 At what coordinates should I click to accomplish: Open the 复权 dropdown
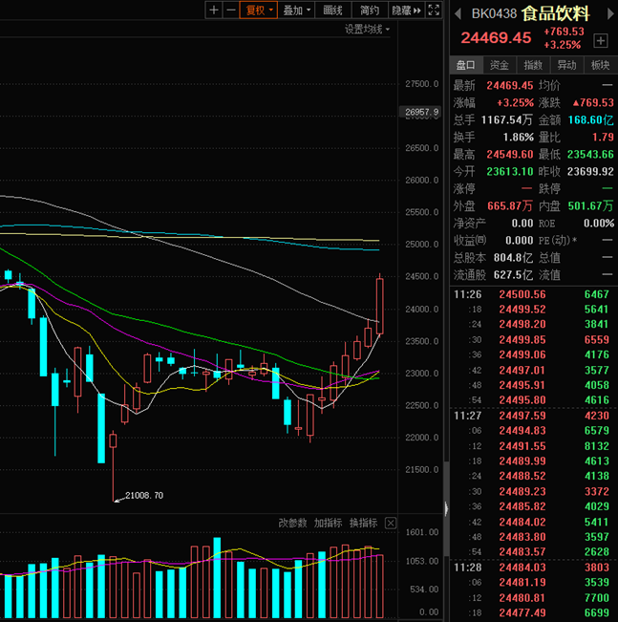259,11
